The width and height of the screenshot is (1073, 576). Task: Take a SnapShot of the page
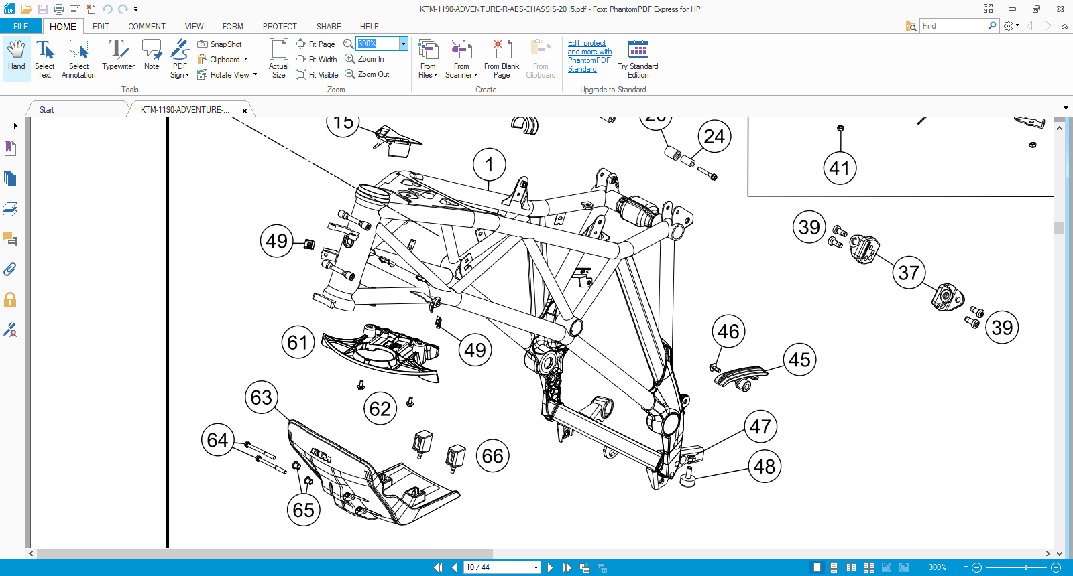[219, 44]
